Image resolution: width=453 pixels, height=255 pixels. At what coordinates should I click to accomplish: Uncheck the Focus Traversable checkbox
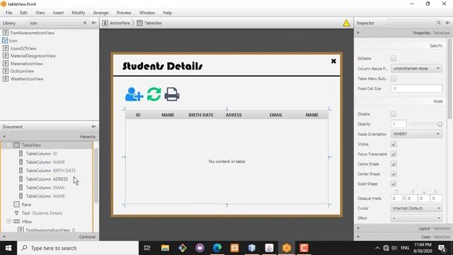(x=394, y=154)
